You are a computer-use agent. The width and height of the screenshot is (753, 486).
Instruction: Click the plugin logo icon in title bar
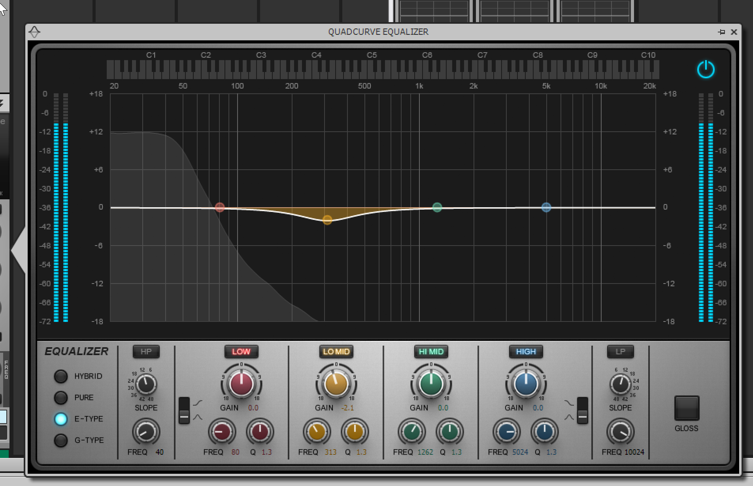35,32
